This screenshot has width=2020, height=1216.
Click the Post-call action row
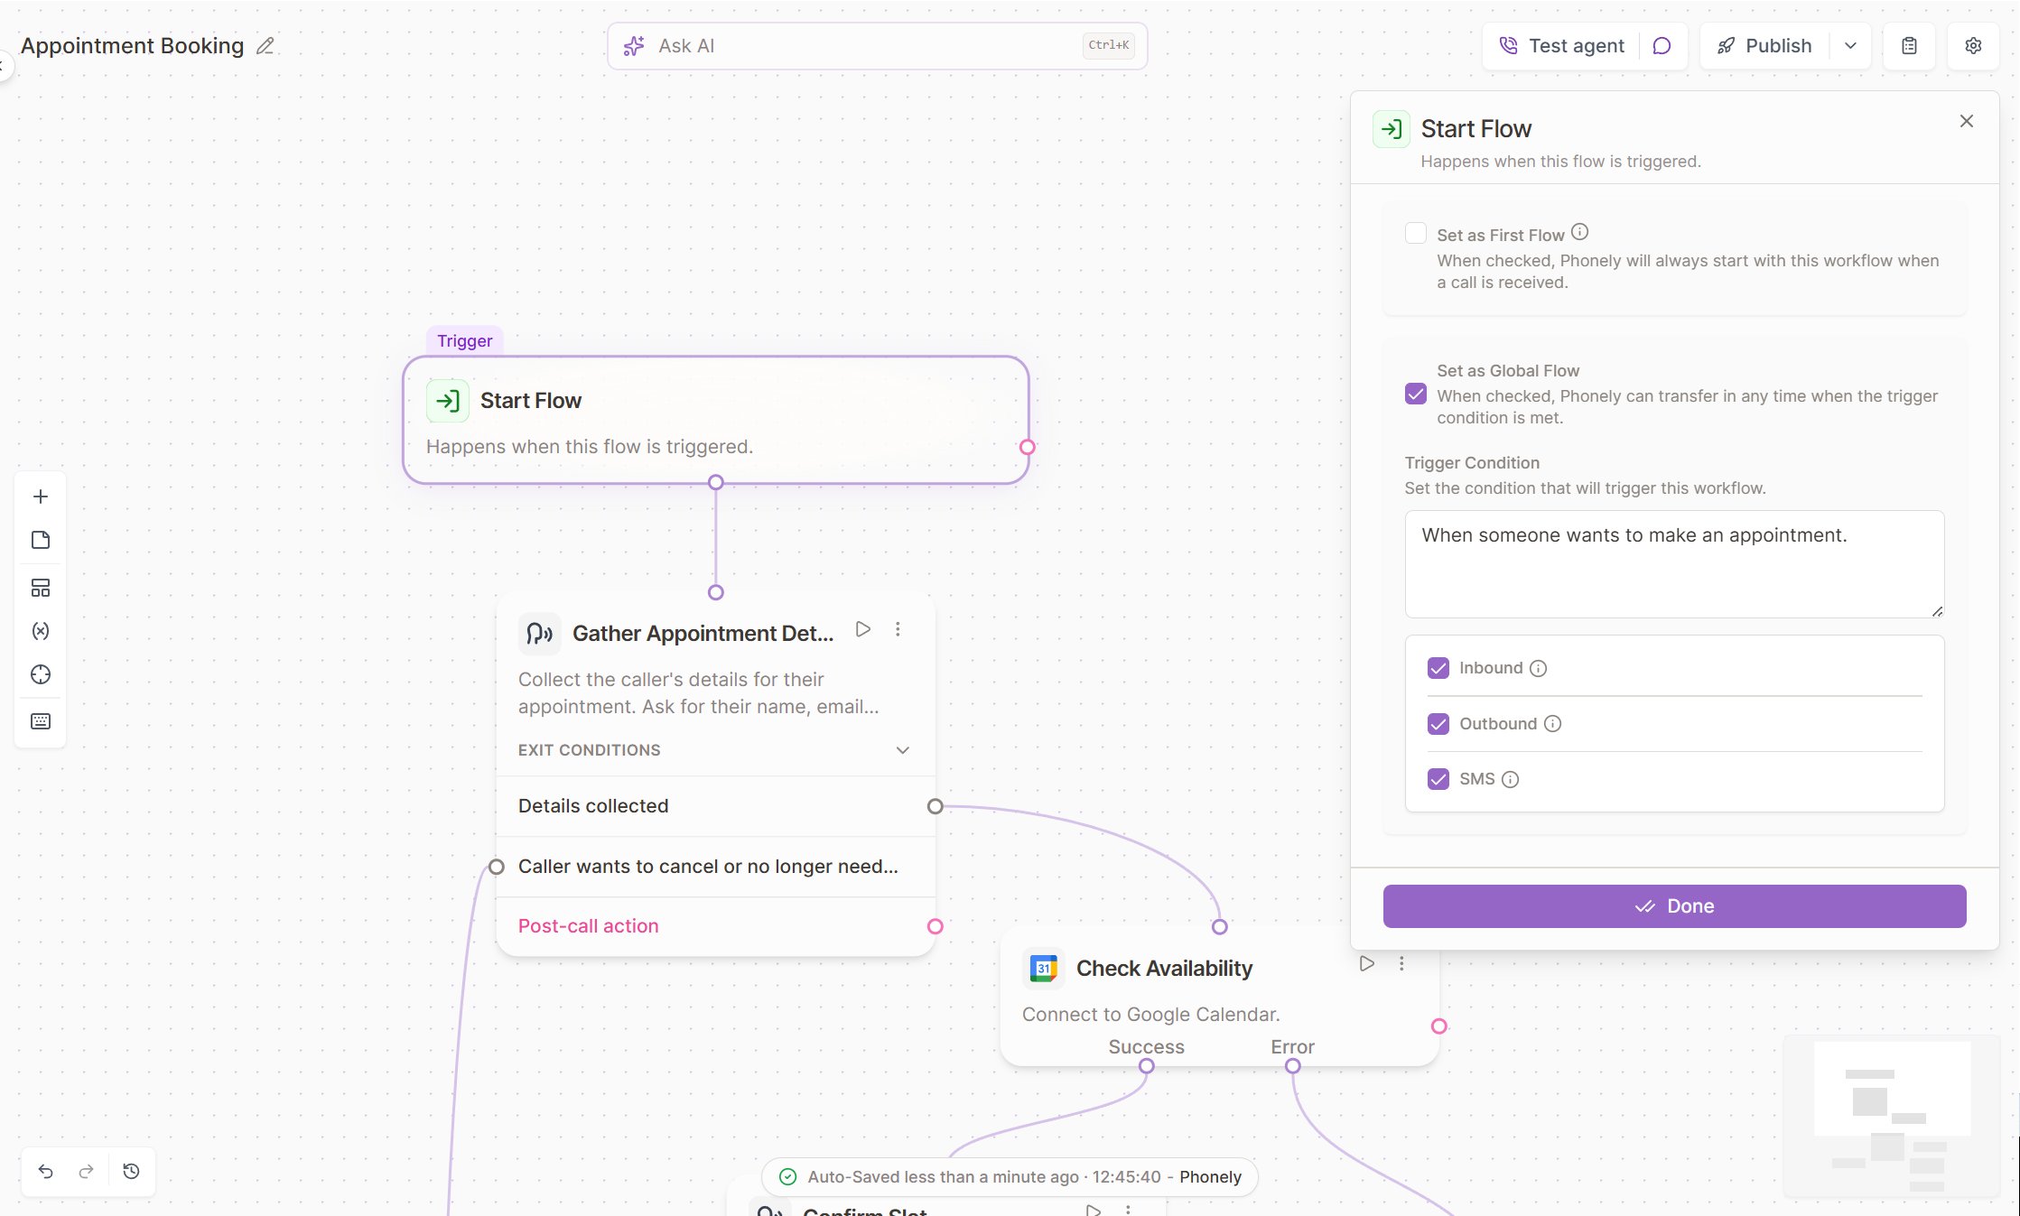715,926
